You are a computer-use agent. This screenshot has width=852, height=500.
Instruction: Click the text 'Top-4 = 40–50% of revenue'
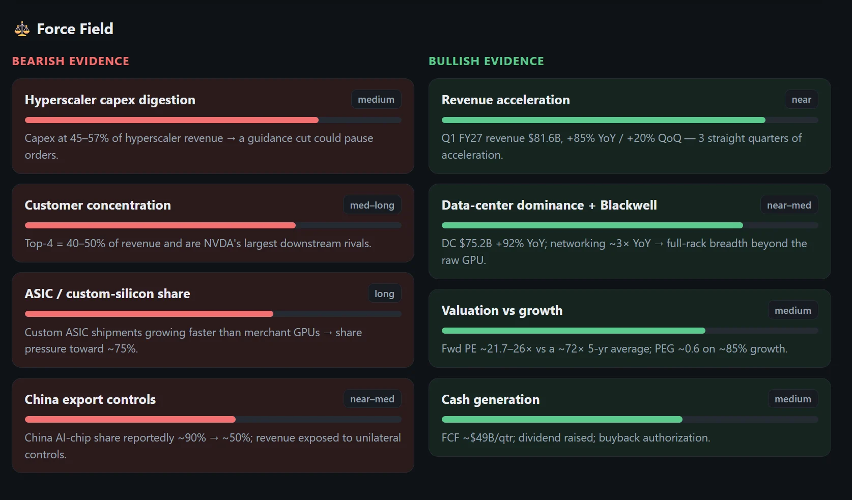click(x=198, y=244)
